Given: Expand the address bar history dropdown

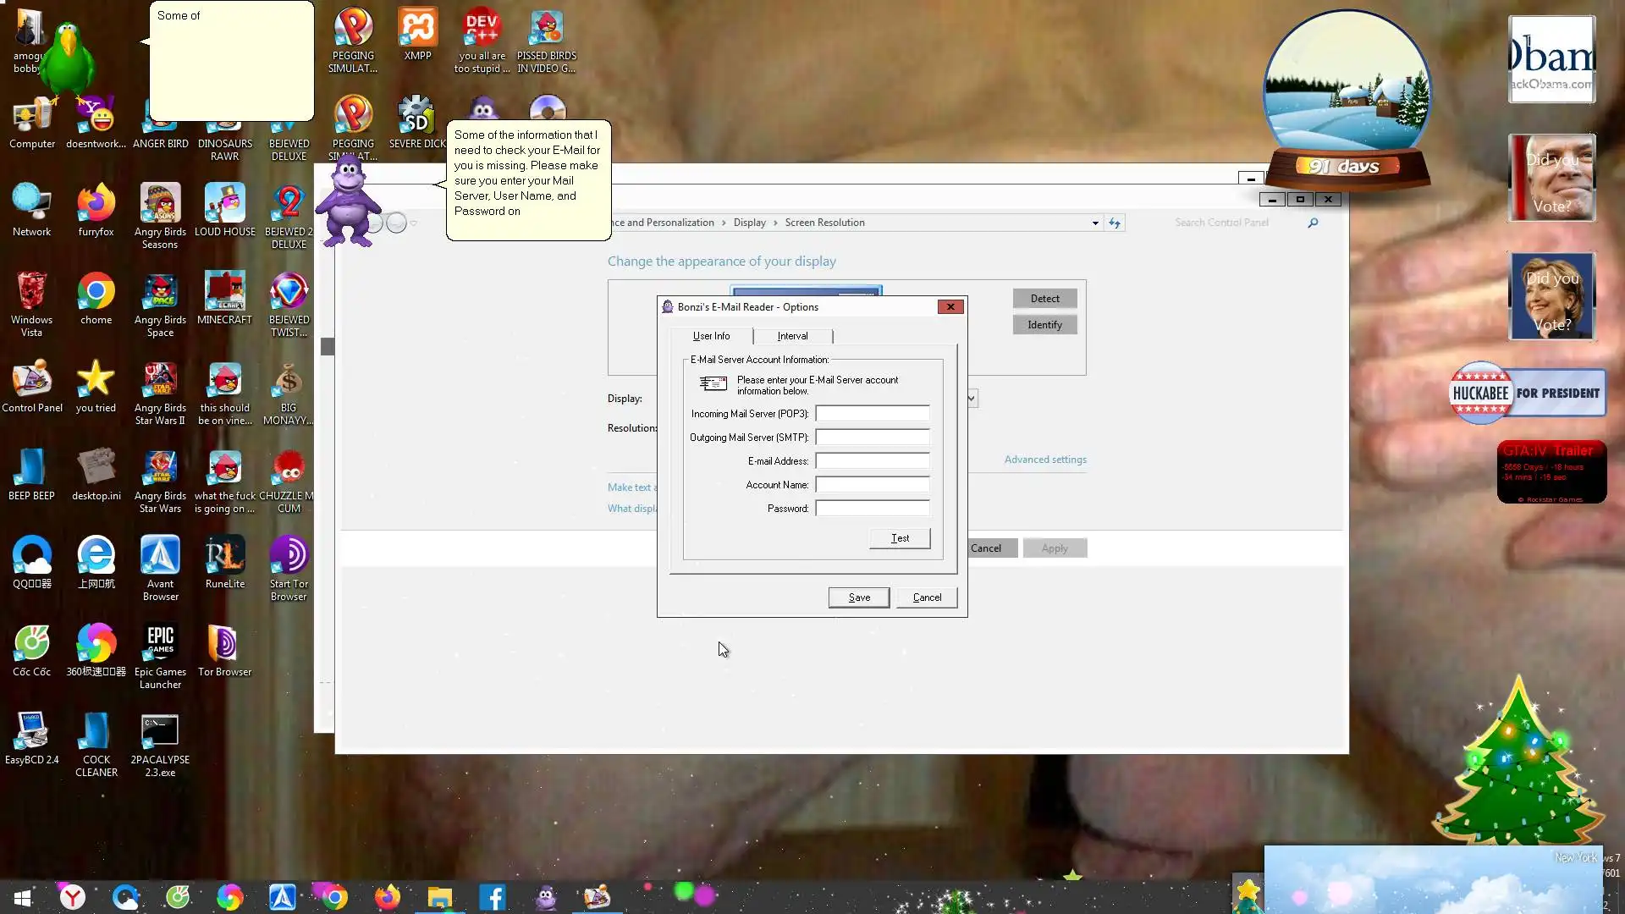Looking at the screenshot, I should [1095, 223].
